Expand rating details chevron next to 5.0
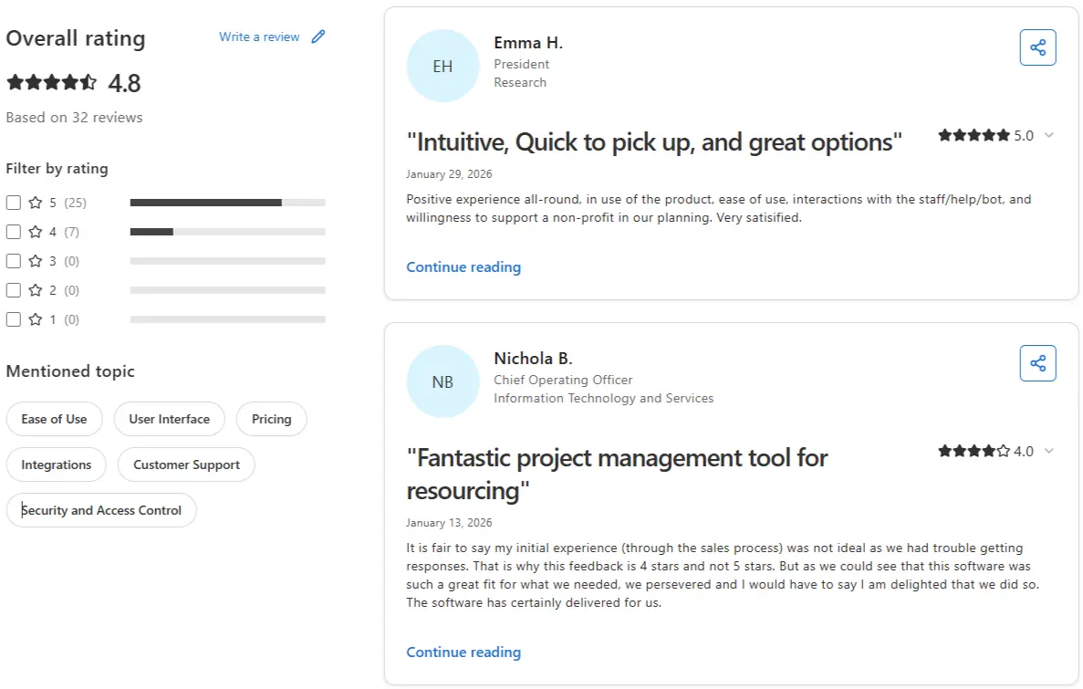This screenshot has height=689, width=1083. 1049,135
